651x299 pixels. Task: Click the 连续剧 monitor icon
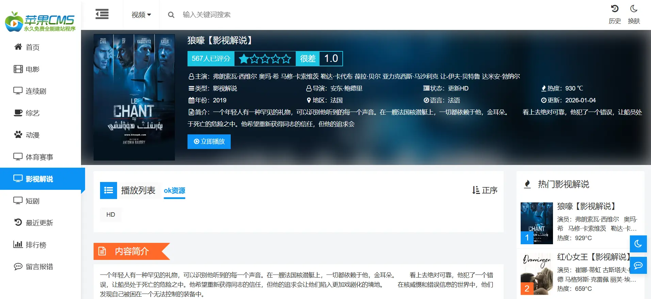[x=18, y=91]
